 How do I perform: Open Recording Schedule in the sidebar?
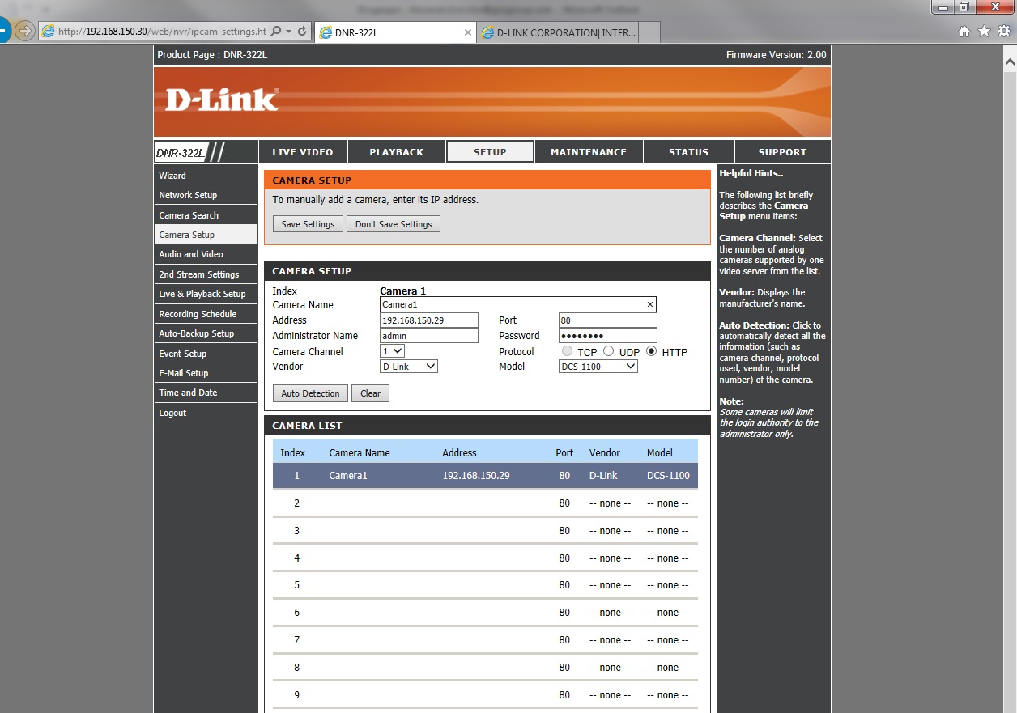coord(198,314)
